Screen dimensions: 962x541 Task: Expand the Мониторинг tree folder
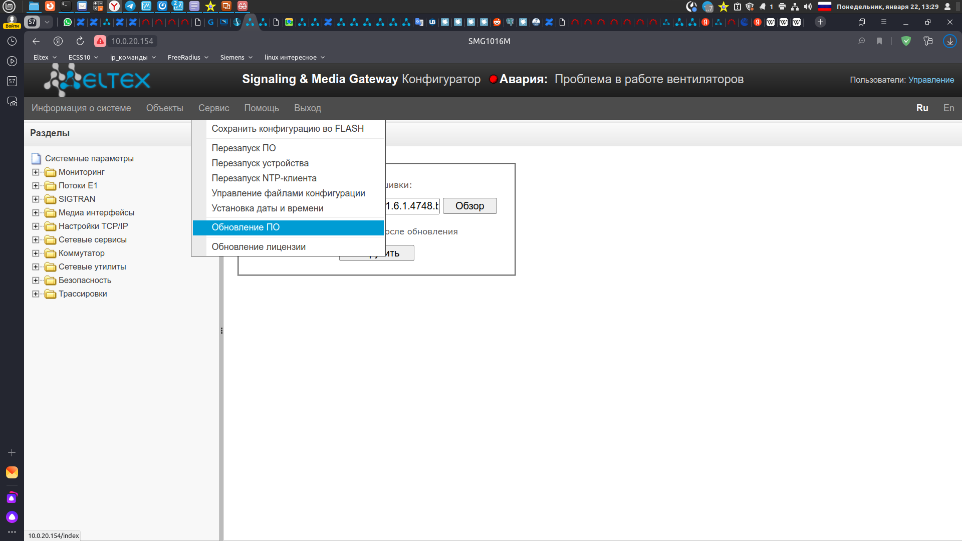(x=36, y=172)
